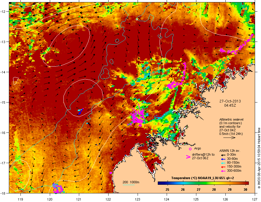
Task: Select the magenta 300-600m arrow symbol
Action: pos(223,171)
